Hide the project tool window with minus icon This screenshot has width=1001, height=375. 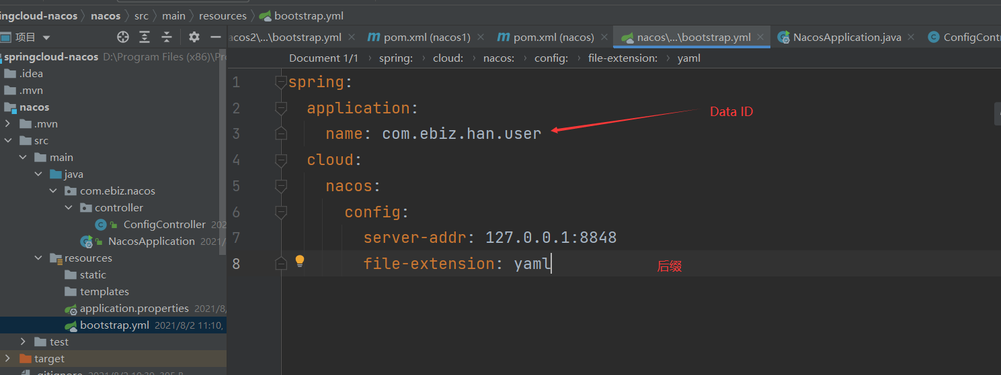(216, 37)
